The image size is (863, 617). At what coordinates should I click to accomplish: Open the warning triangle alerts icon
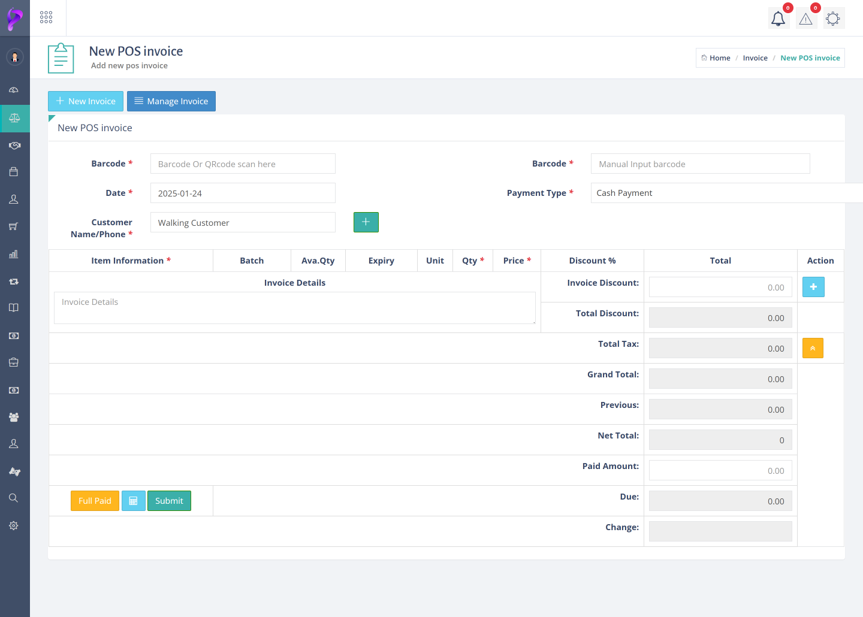click(x=805, y=19)
